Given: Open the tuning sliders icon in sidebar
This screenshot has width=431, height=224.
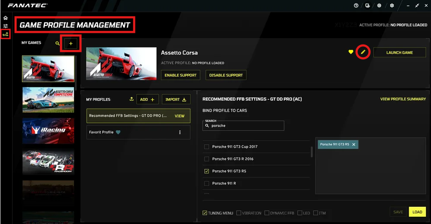Looking at the screenshot, I should coord(6,26).
